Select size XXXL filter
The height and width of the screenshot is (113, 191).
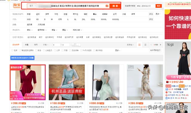tap(93, 19)
